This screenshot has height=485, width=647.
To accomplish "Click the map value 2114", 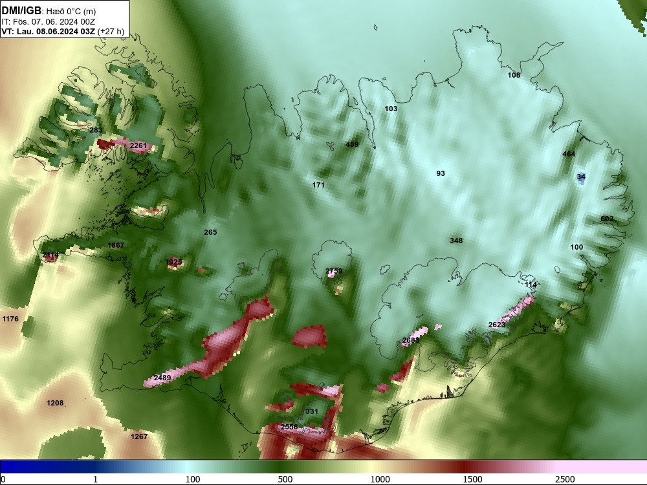I will [x=50, y=255].
